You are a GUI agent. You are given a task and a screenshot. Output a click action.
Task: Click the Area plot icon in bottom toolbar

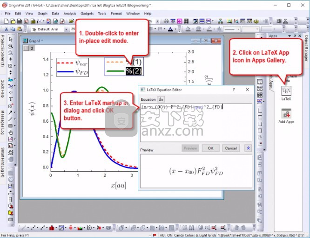pos(80,228)
